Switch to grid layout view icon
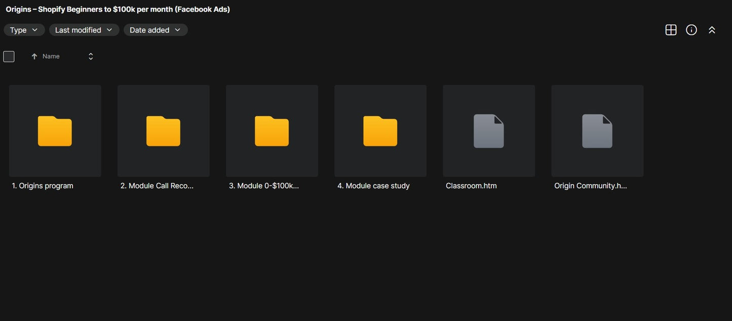Screen dimensions: 732x321 [x=671, y=30]
